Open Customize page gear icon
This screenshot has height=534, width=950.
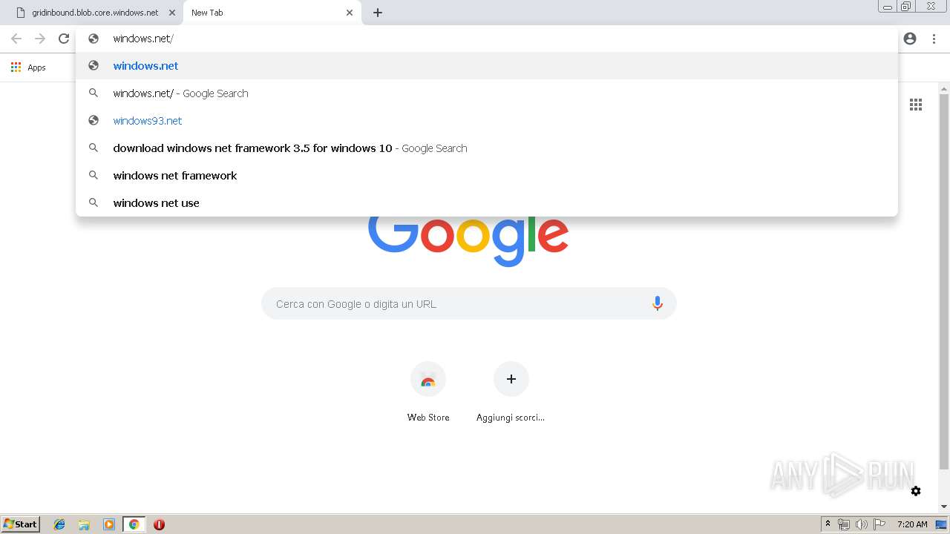pos(916,491)
